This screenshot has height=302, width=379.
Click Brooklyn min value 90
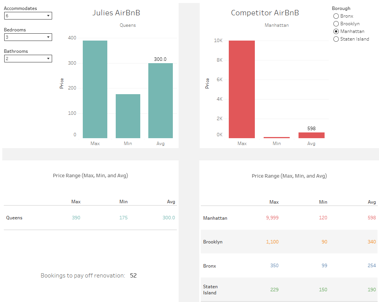click(324, 242)
